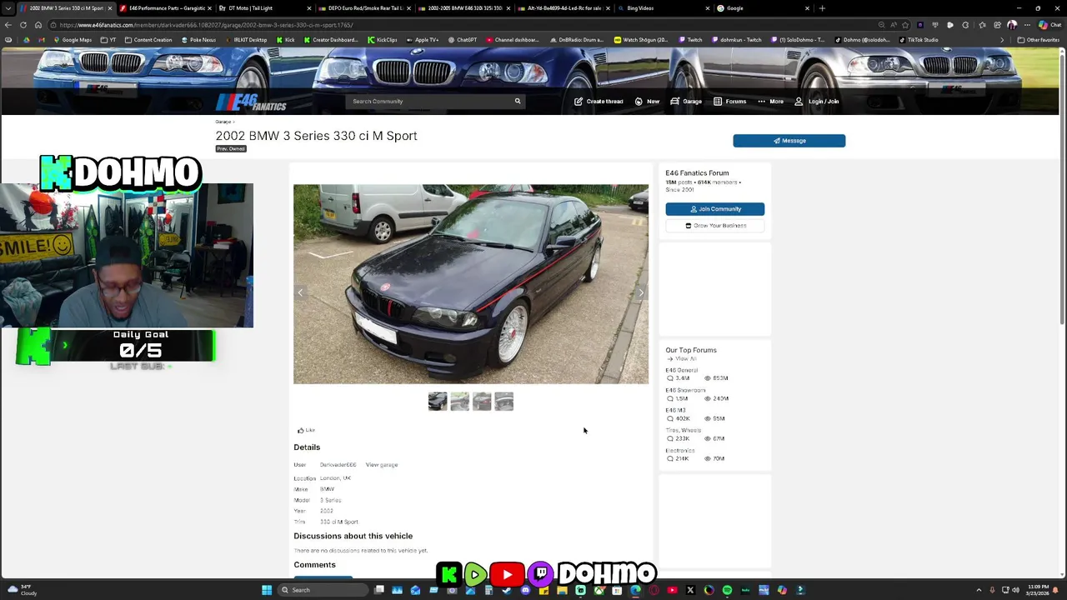Click the blue Message button
This screenshot has width=1067, height=600.
[x=789, y=141]
